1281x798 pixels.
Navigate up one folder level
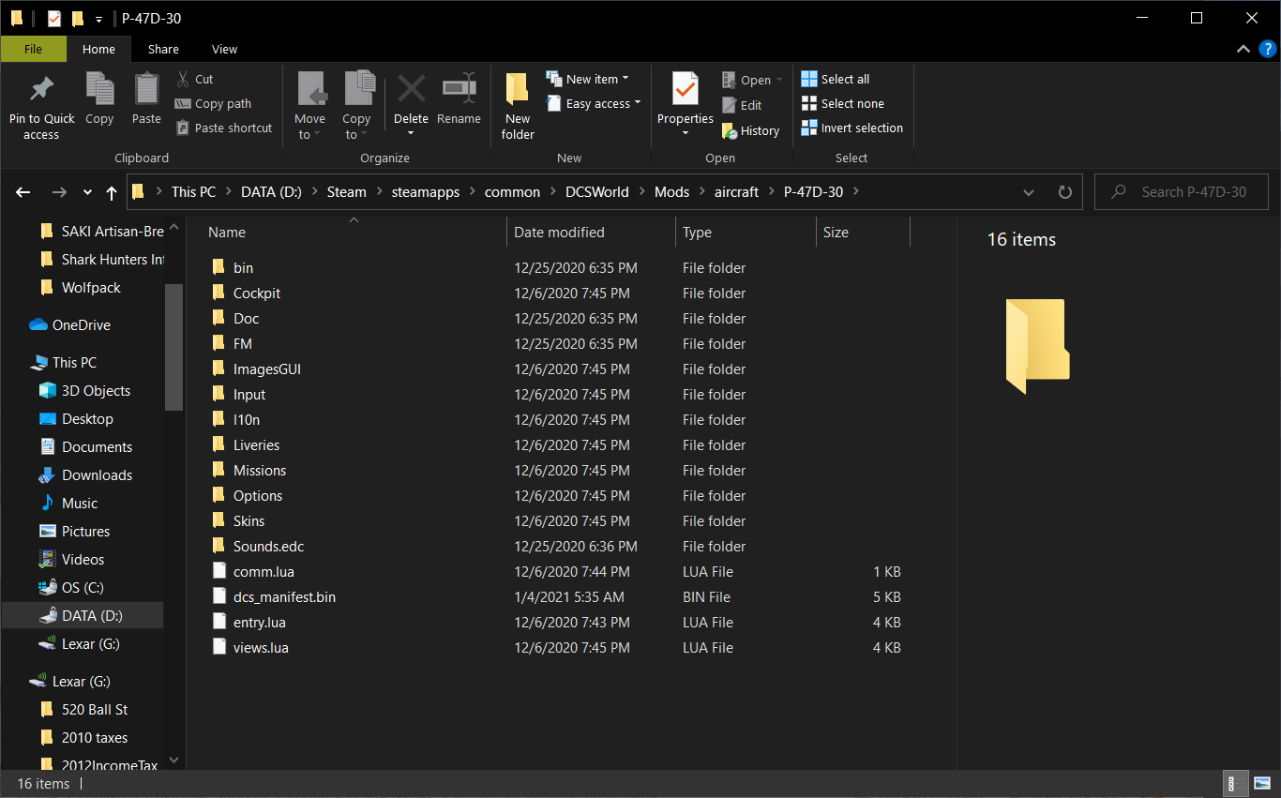[112, 192]
